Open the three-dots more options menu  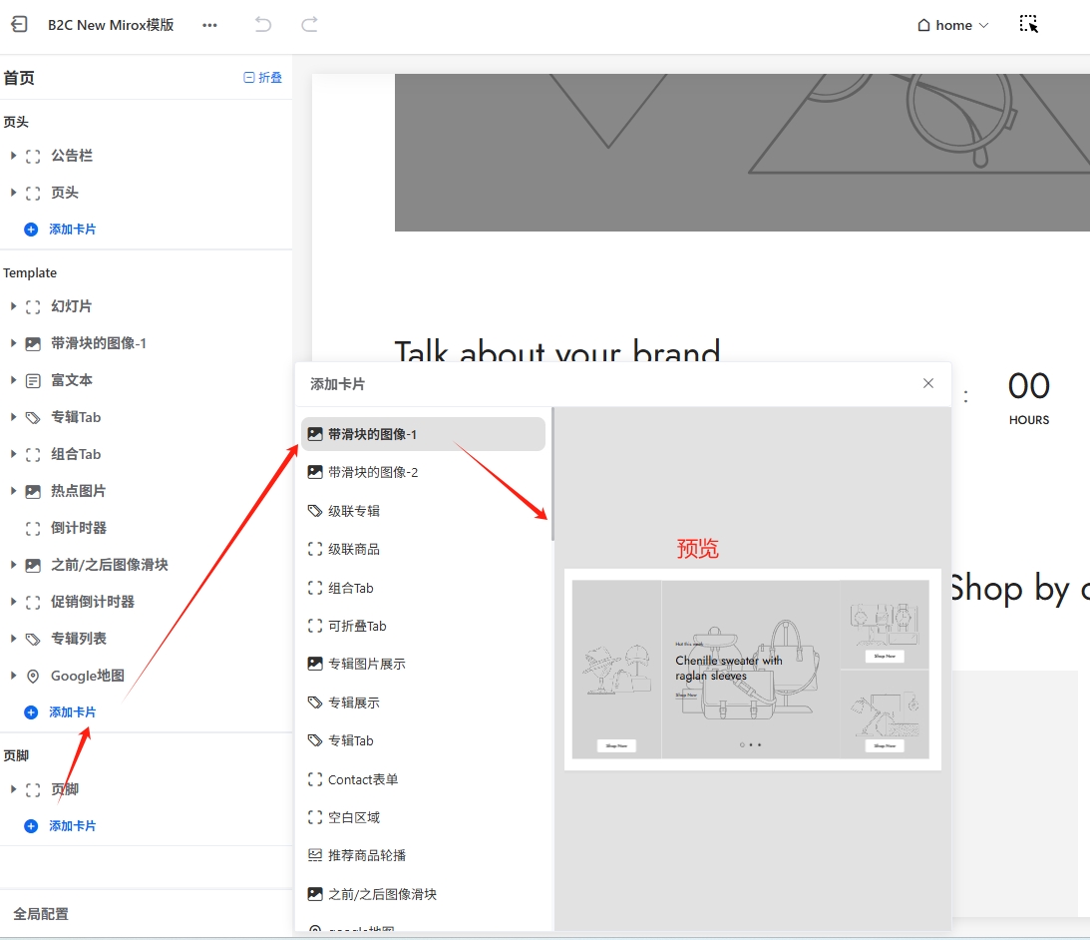(x=209, y=25)
